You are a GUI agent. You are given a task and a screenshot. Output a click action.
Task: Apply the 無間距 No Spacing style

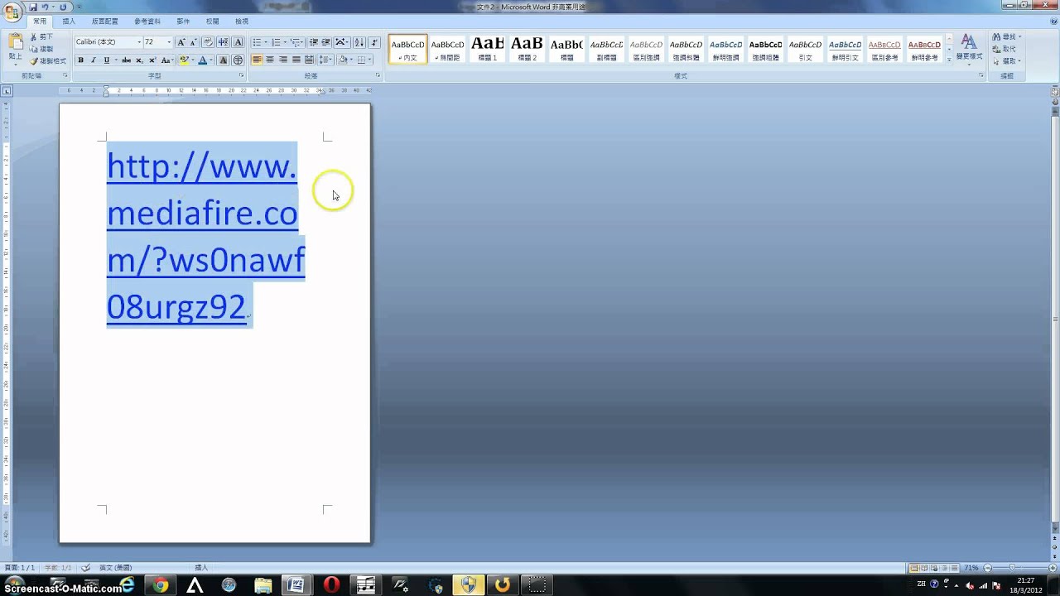[447, 49]
